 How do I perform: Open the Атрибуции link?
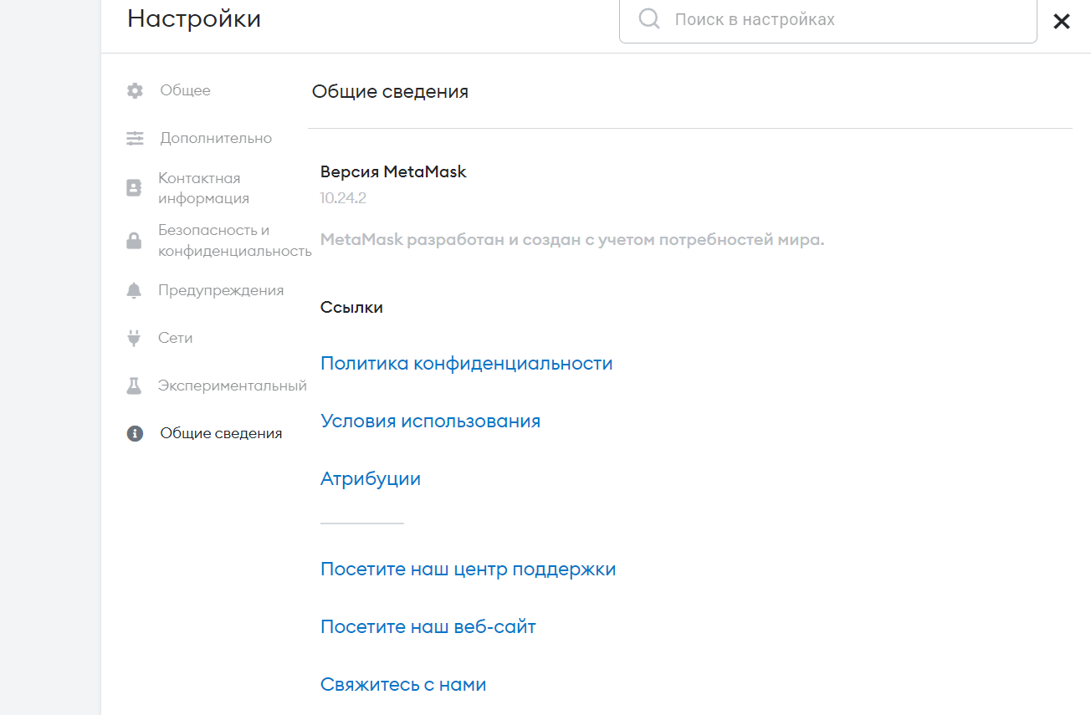[x=371, y=479]
